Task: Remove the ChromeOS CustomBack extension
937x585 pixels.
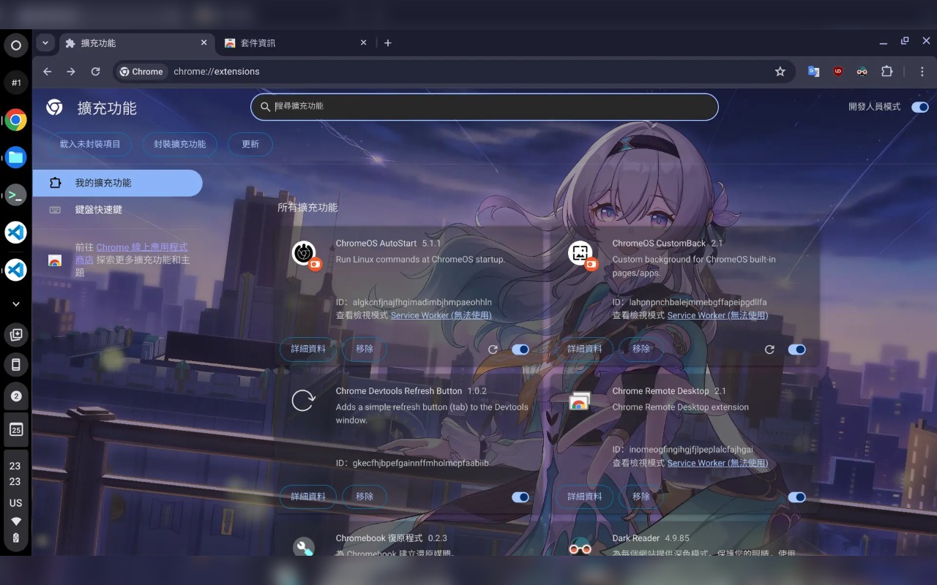Action: point(641,350)
